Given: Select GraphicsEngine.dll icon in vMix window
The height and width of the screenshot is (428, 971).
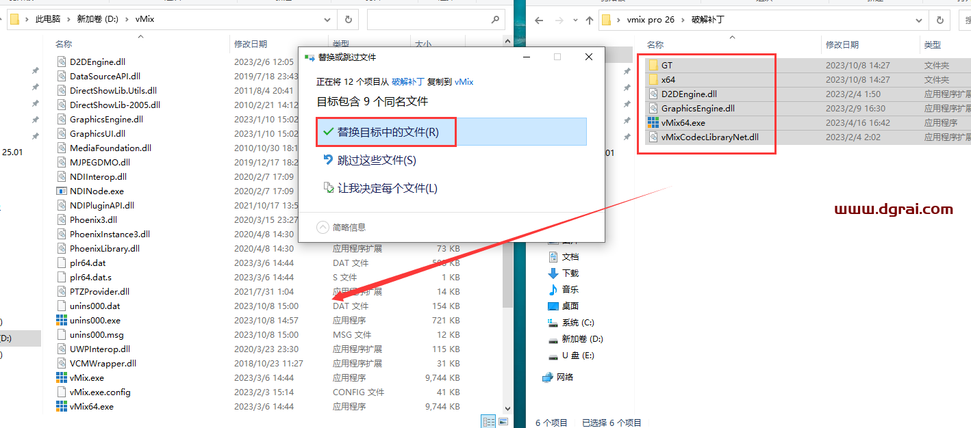Looking at the screenshot, I should (62, 119).
